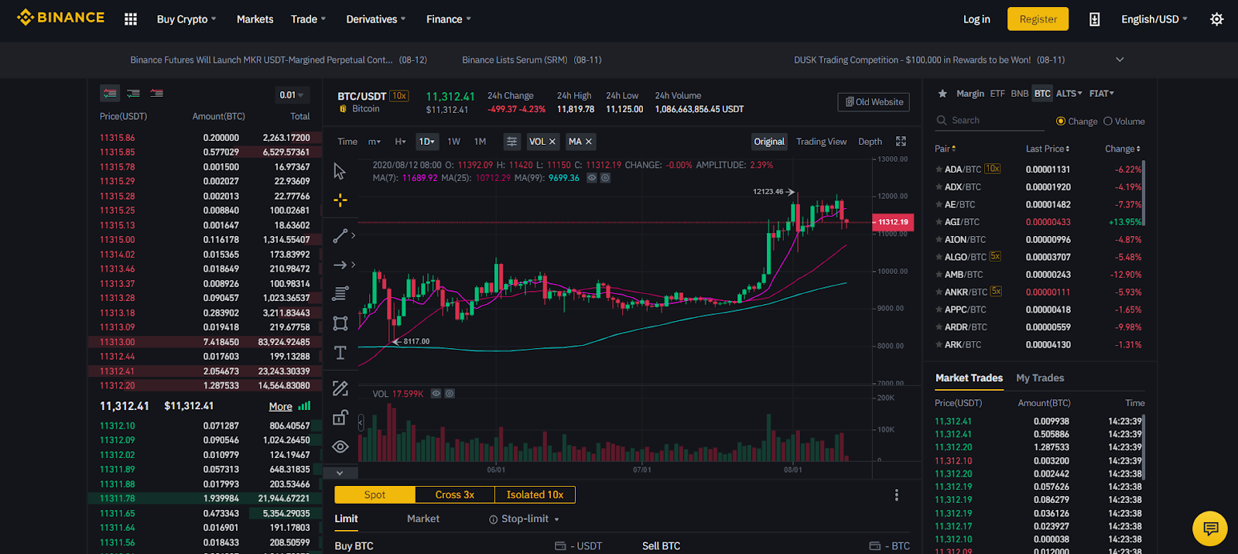This screenshot has height=554, width=1238.
Task: Collapse the chart drawing toolbar chevron
Action: (x=340, y=473)
